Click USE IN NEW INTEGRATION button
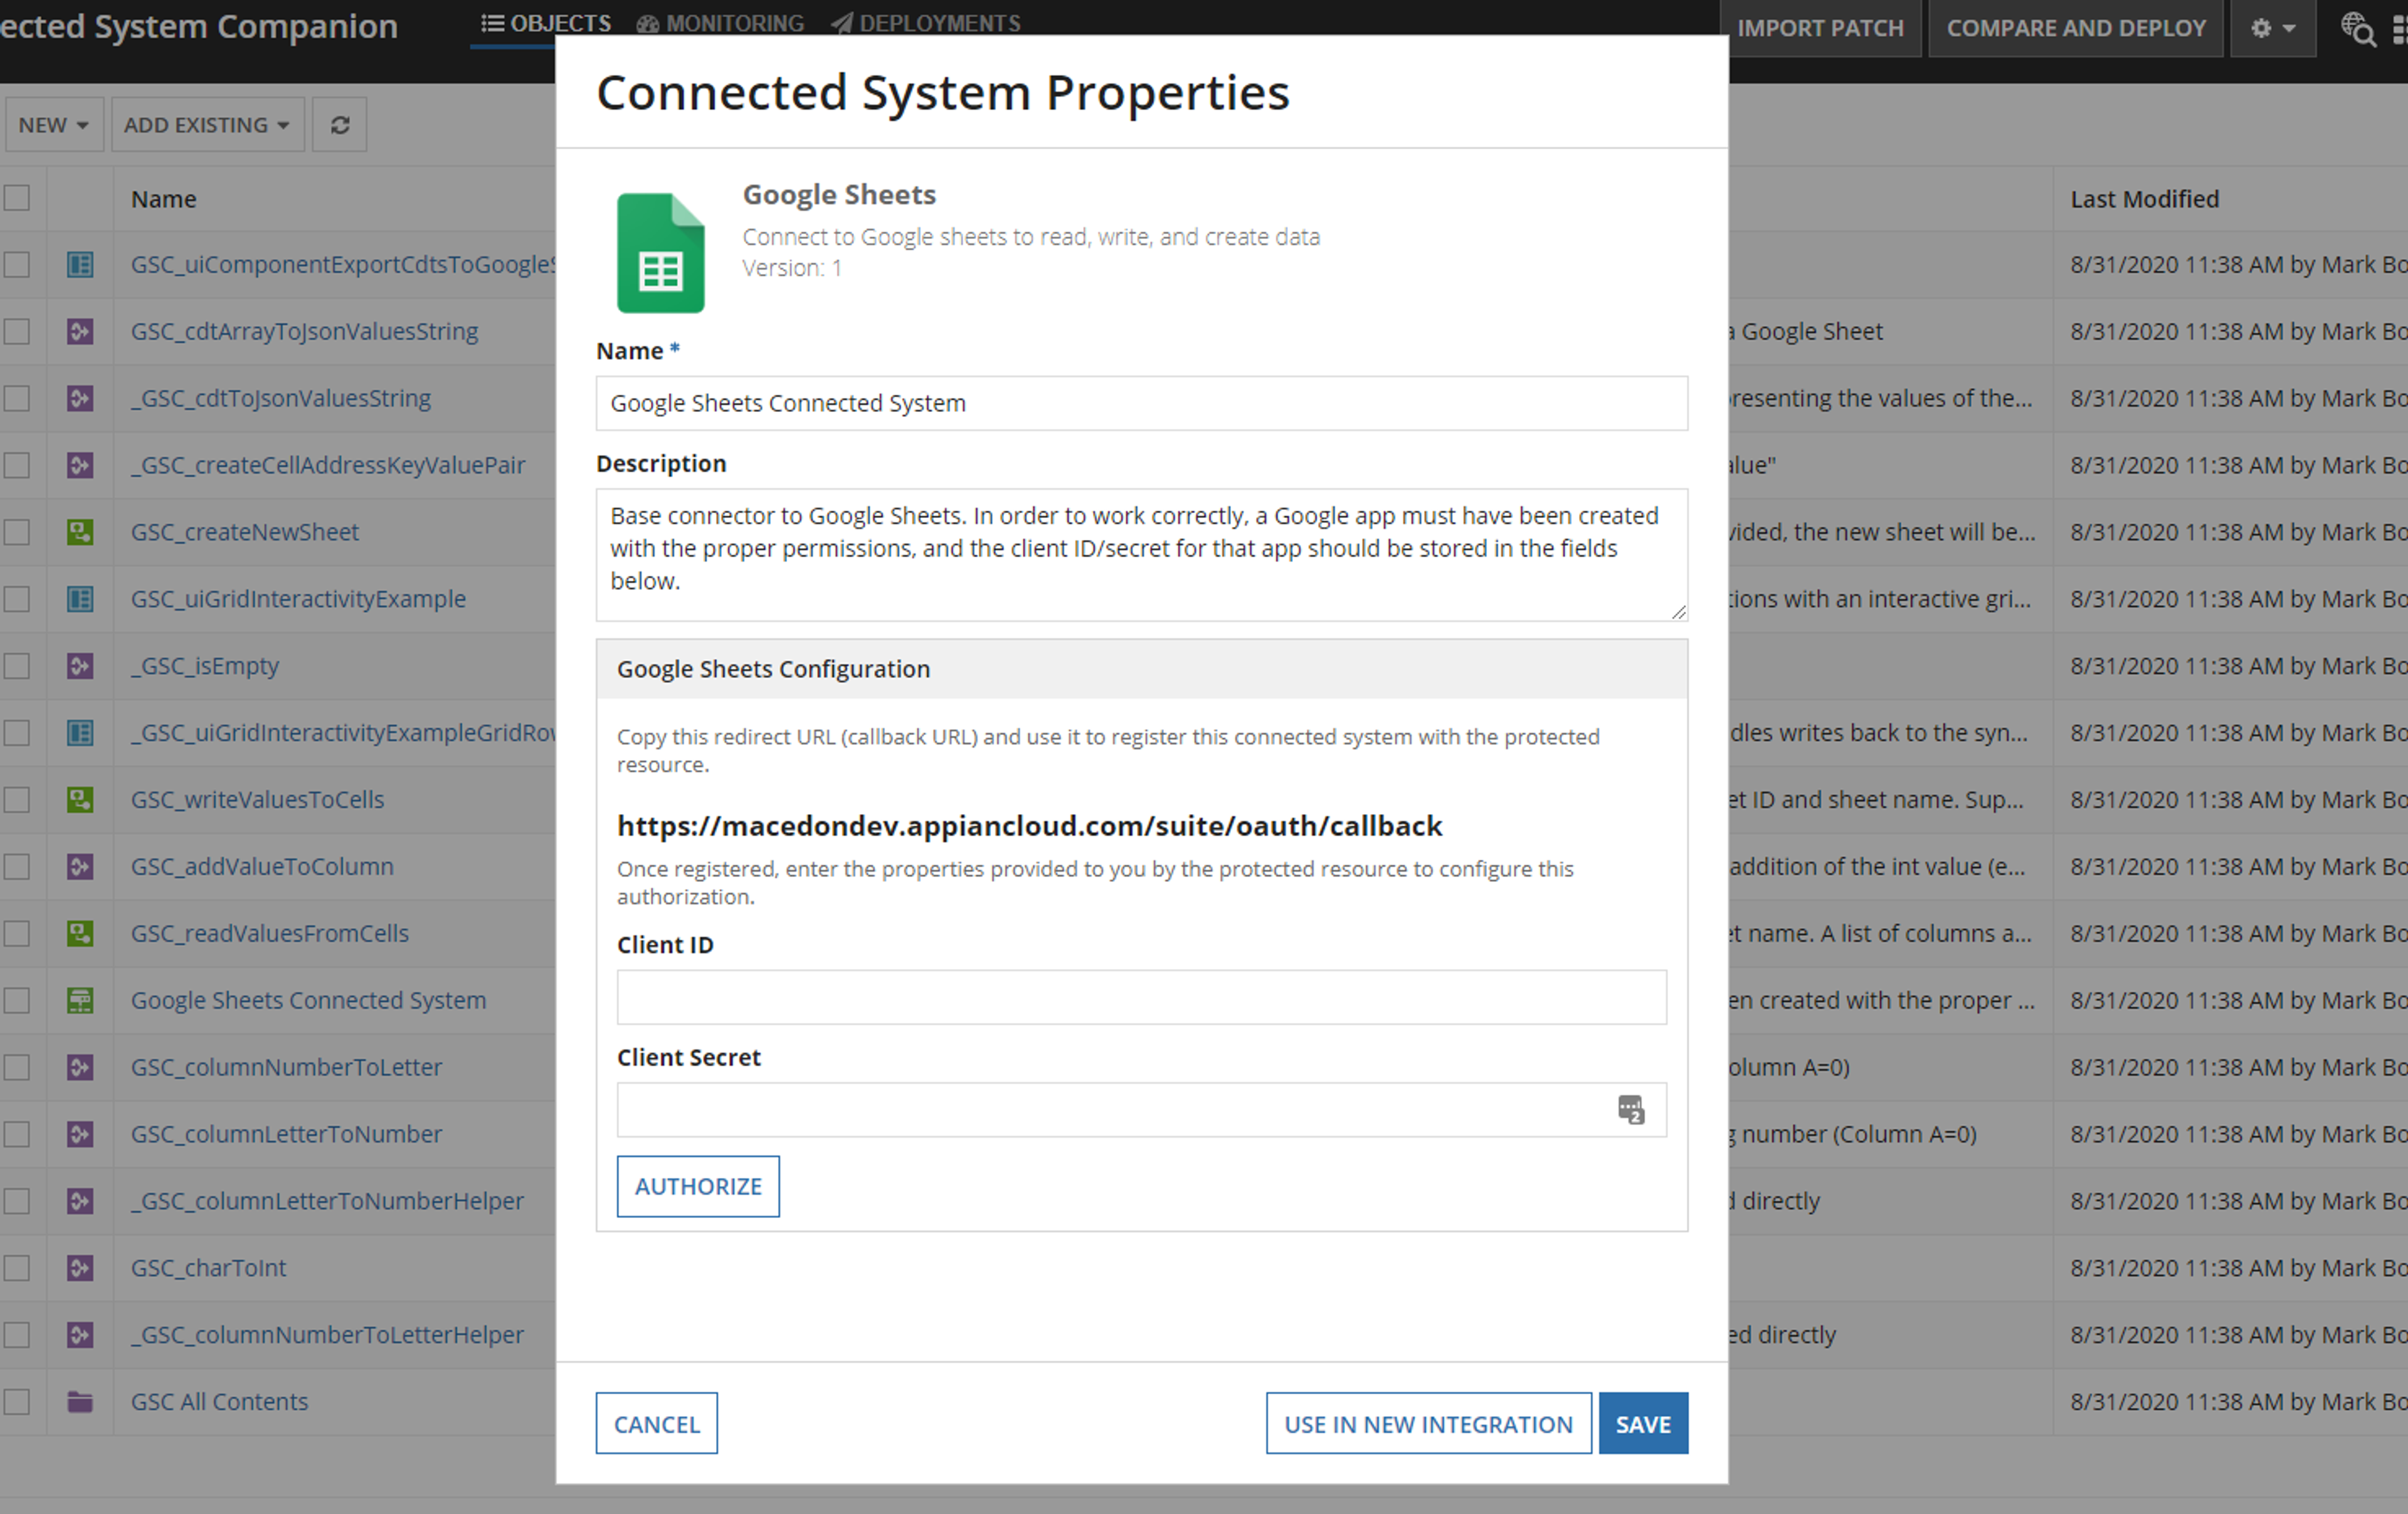Screen dimensions: 2408x1514 [x=1429, y=1424]
